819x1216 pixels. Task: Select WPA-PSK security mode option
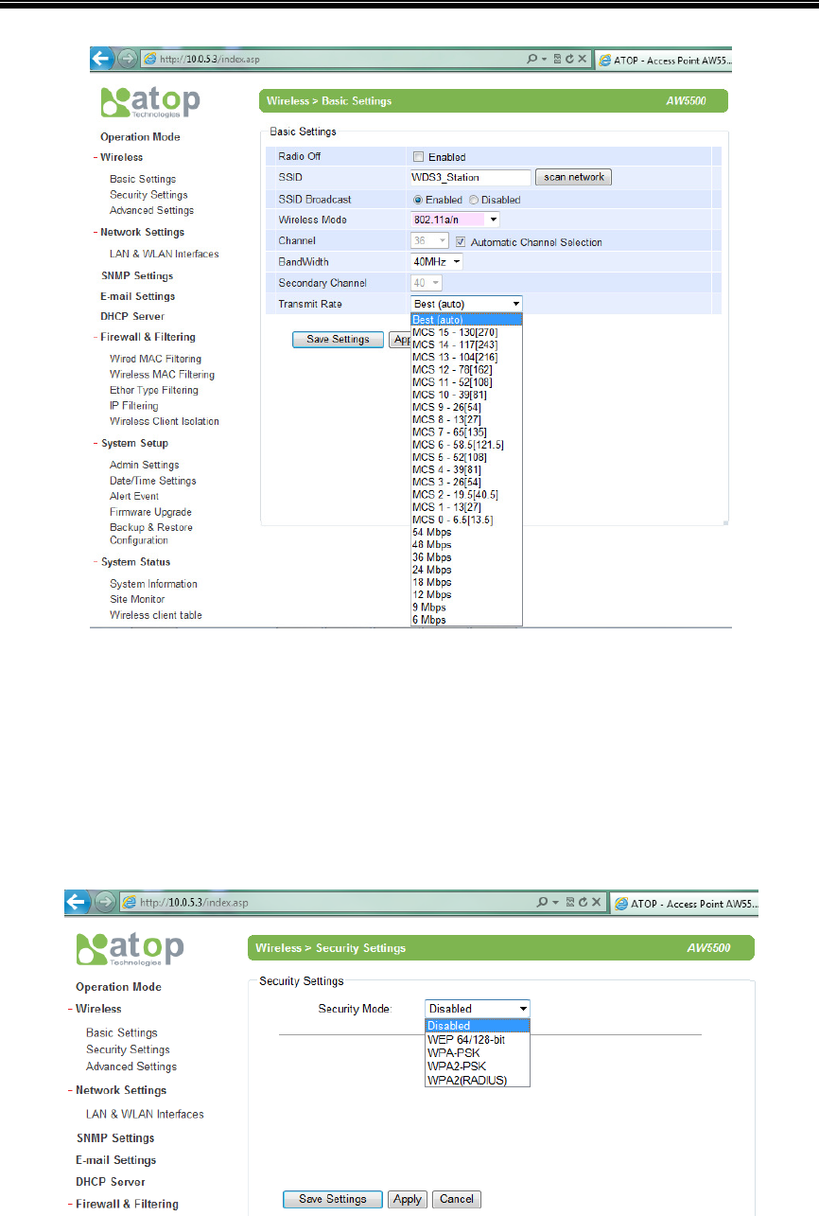478,1052
